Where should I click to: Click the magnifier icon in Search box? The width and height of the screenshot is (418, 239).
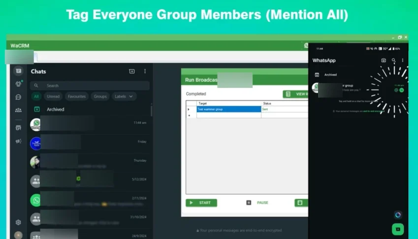(36, 86)
